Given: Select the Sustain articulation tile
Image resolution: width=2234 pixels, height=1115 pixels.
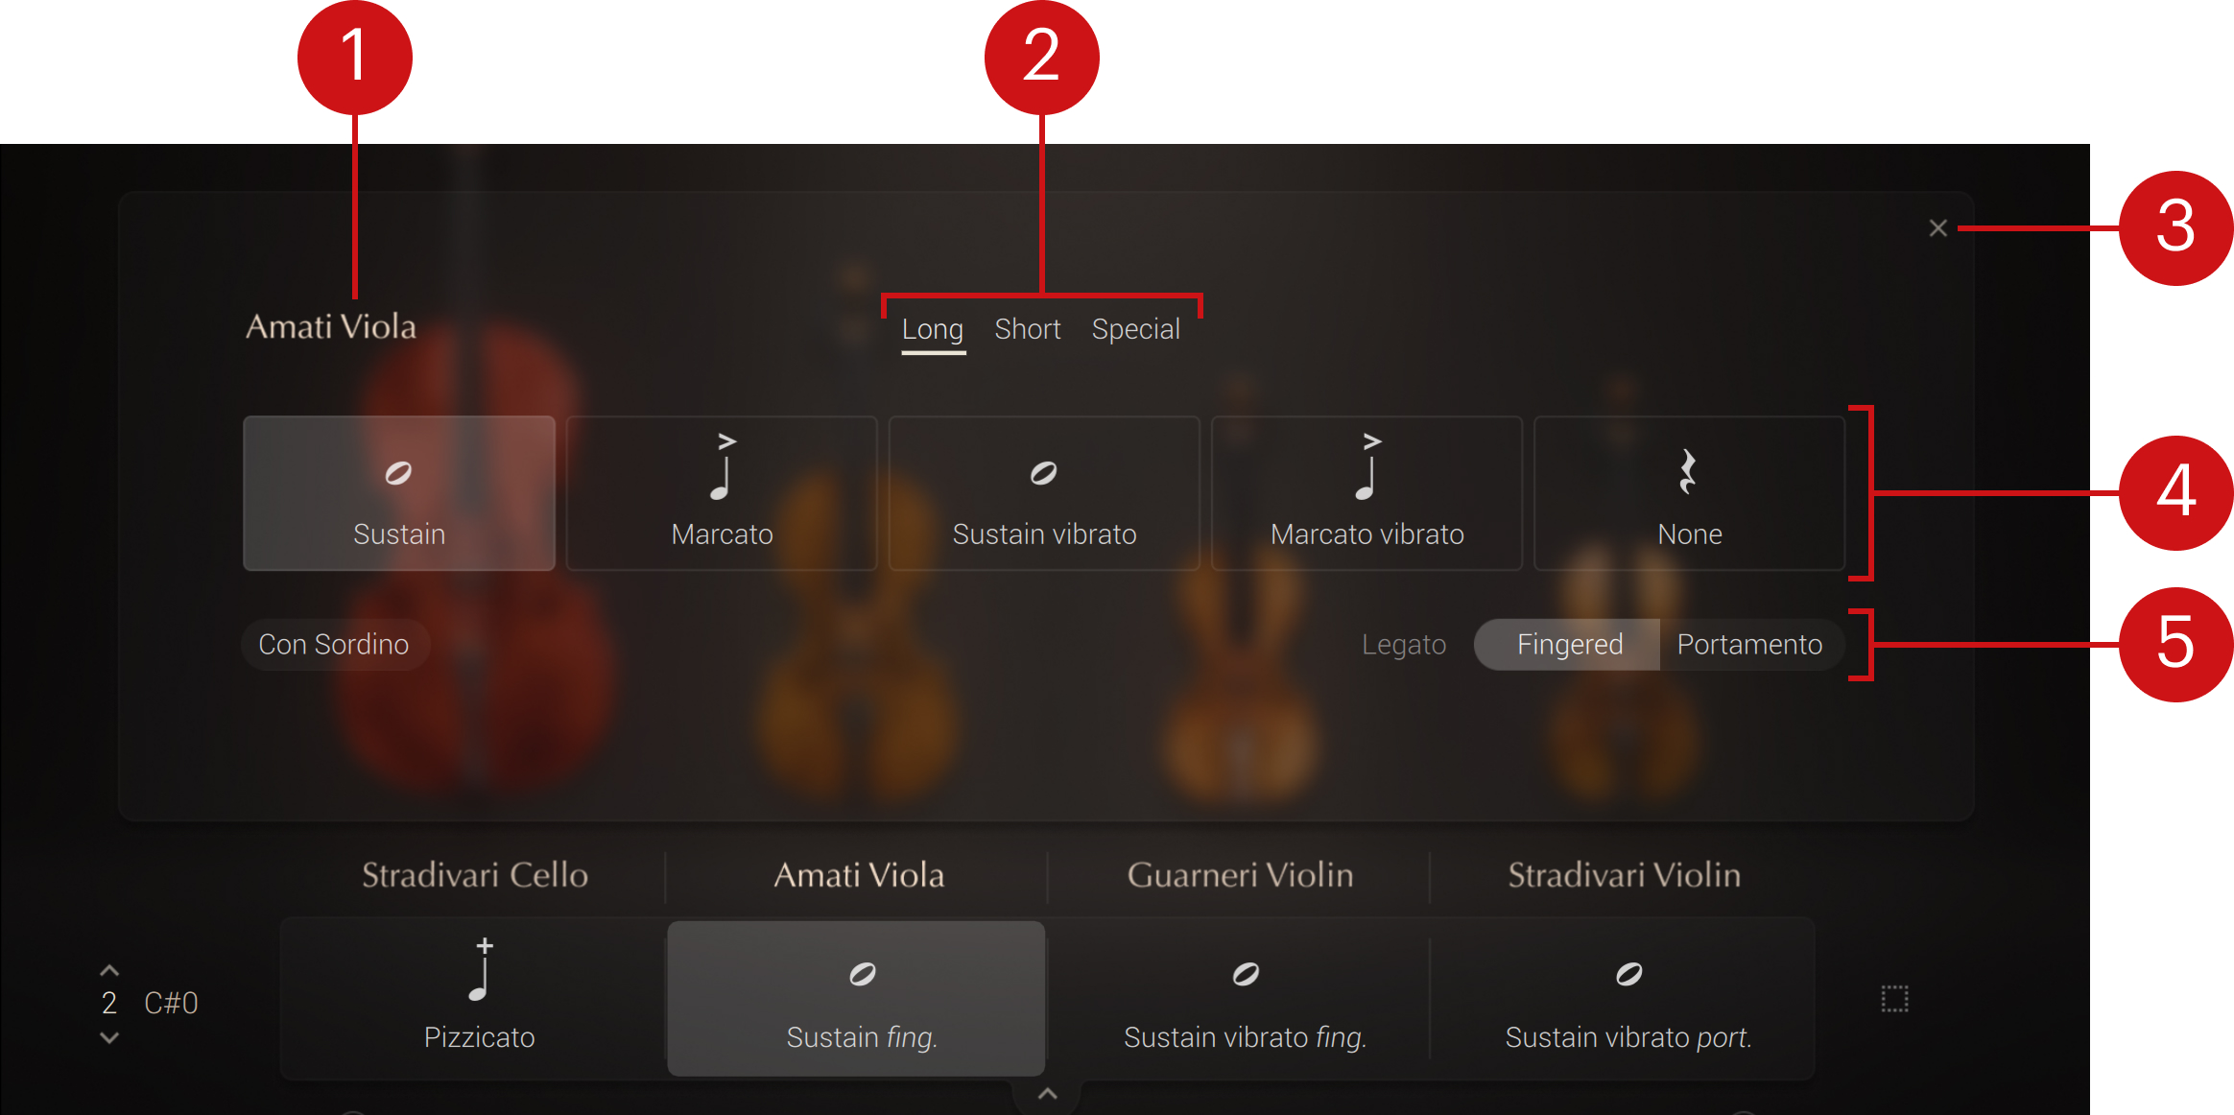Looking at the screenshot, I should pyautogui.click(x=399, y=493).
